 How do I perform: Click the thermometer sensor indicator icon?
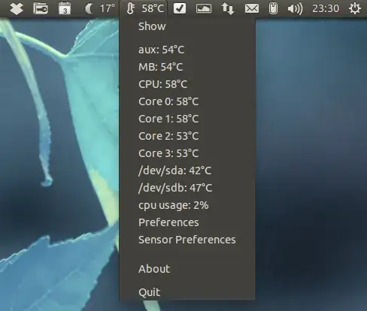click(130, 8)
